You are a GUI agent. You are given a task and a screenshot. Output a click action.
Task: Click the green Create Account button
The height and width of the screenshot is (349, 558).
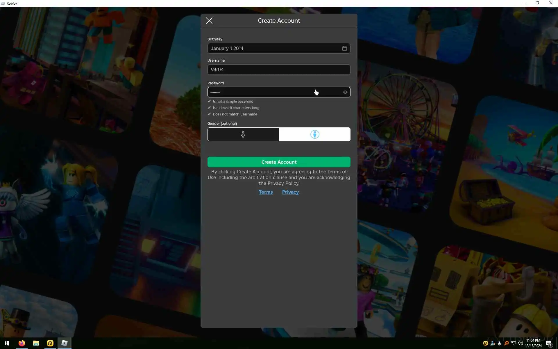point(279,162)
